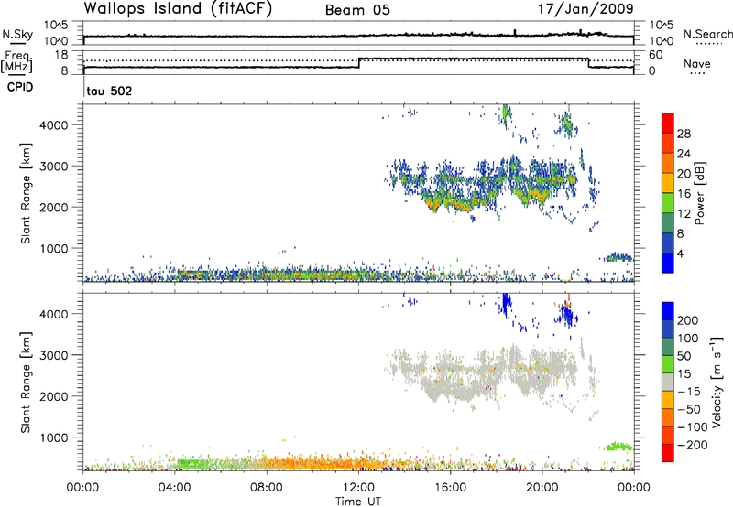
Task: Click the red swatch at top of Power colorbar
Action: (x=668, y=123)
